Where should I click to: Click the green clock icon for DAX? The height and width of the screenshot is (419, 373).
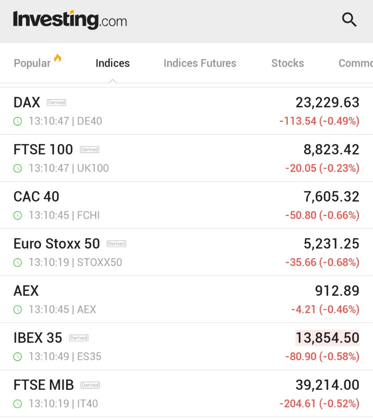tap(18, 121)
